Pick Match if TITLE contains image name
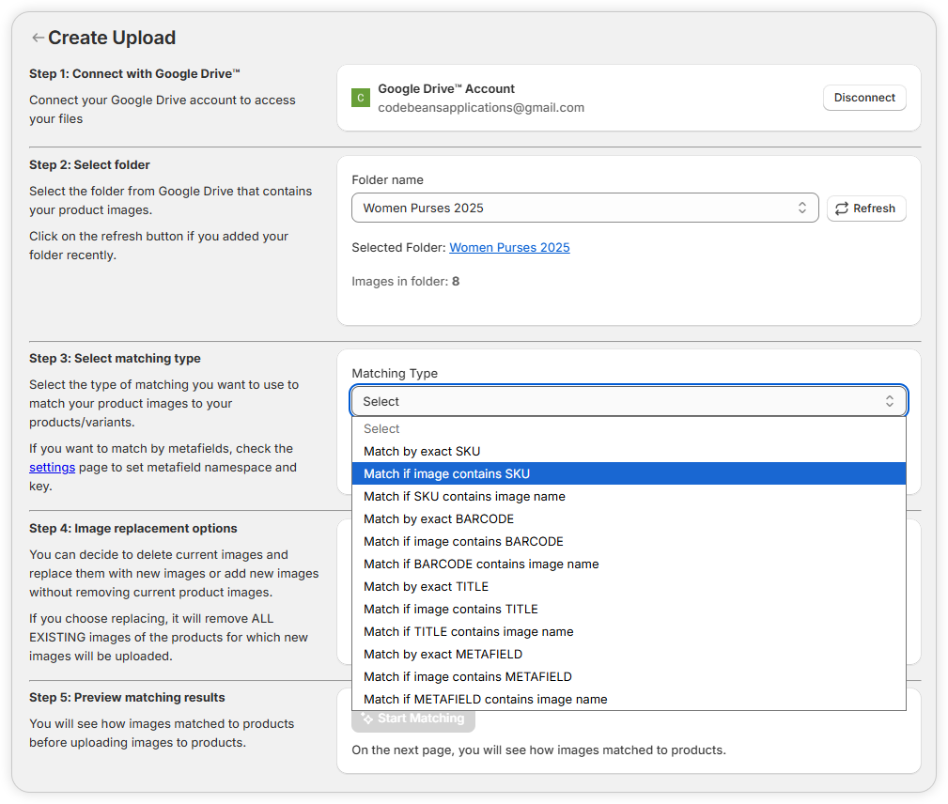The width and height of the screenshot is (948, 804). pos(468,631)
